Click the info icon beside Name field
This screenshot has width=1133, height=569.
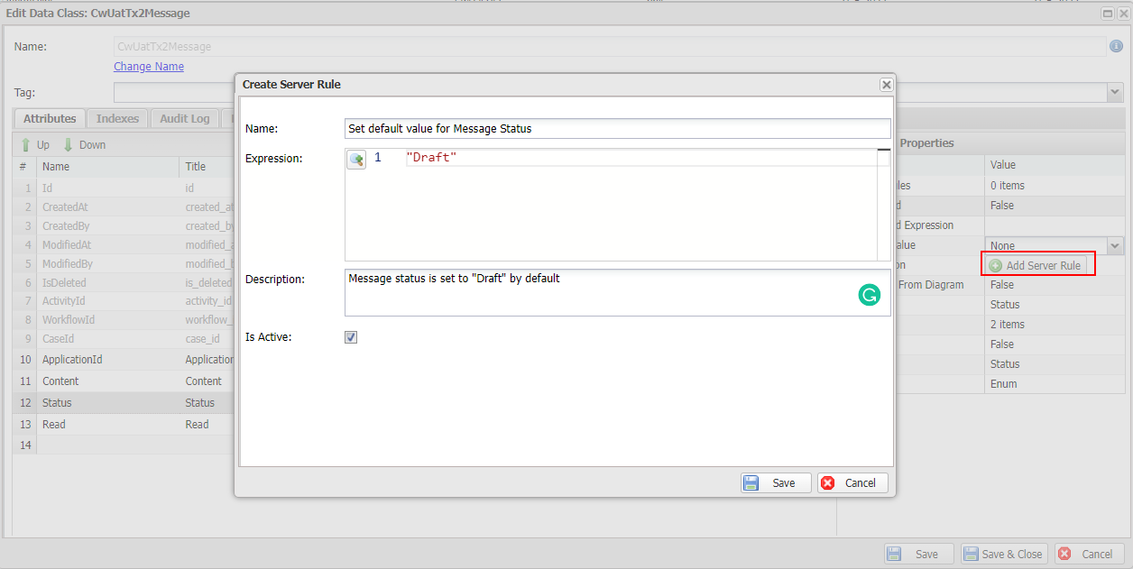coord(1116,46)
